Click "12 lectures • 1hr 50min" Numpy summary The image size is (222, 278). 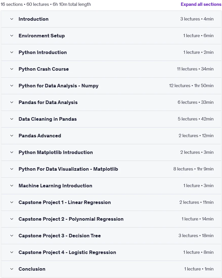point(191,86)
